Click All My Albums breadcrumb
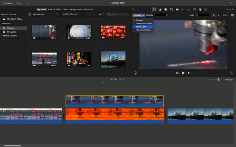This screenshot has width=236, height=147. pyautogui.click(x=70, y=14)
